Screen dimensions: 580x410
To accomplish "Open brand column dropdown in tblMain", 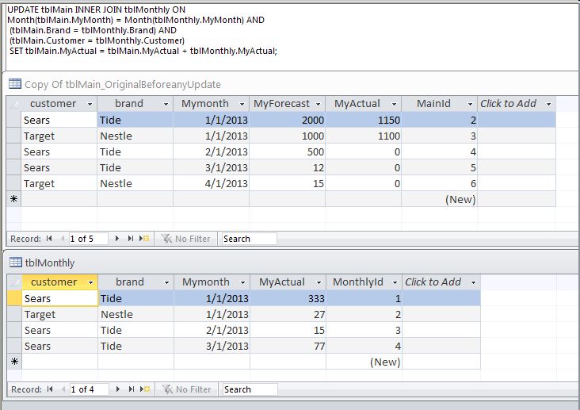I will pos(166,105).
